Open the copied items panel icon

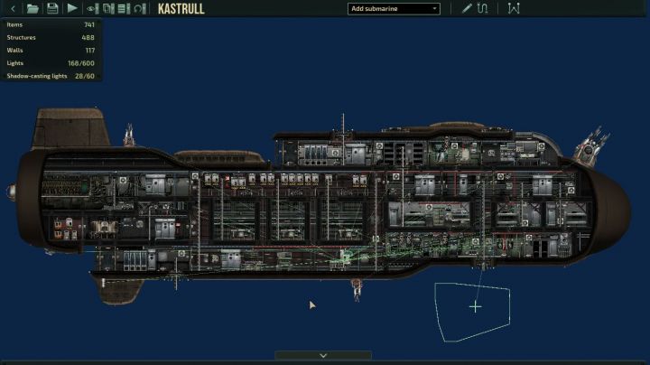[x=108, y=8]
